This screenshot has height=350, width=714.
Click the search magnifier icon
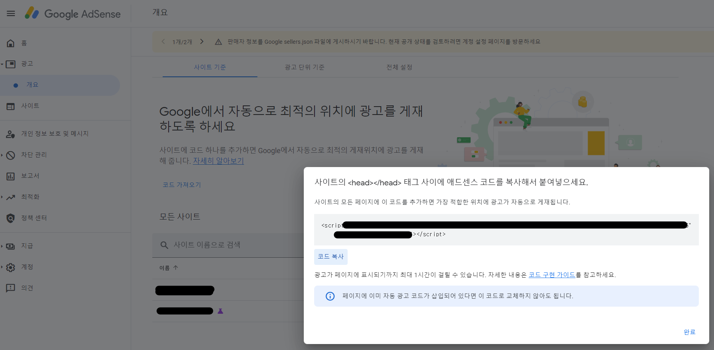pos(164,245)
